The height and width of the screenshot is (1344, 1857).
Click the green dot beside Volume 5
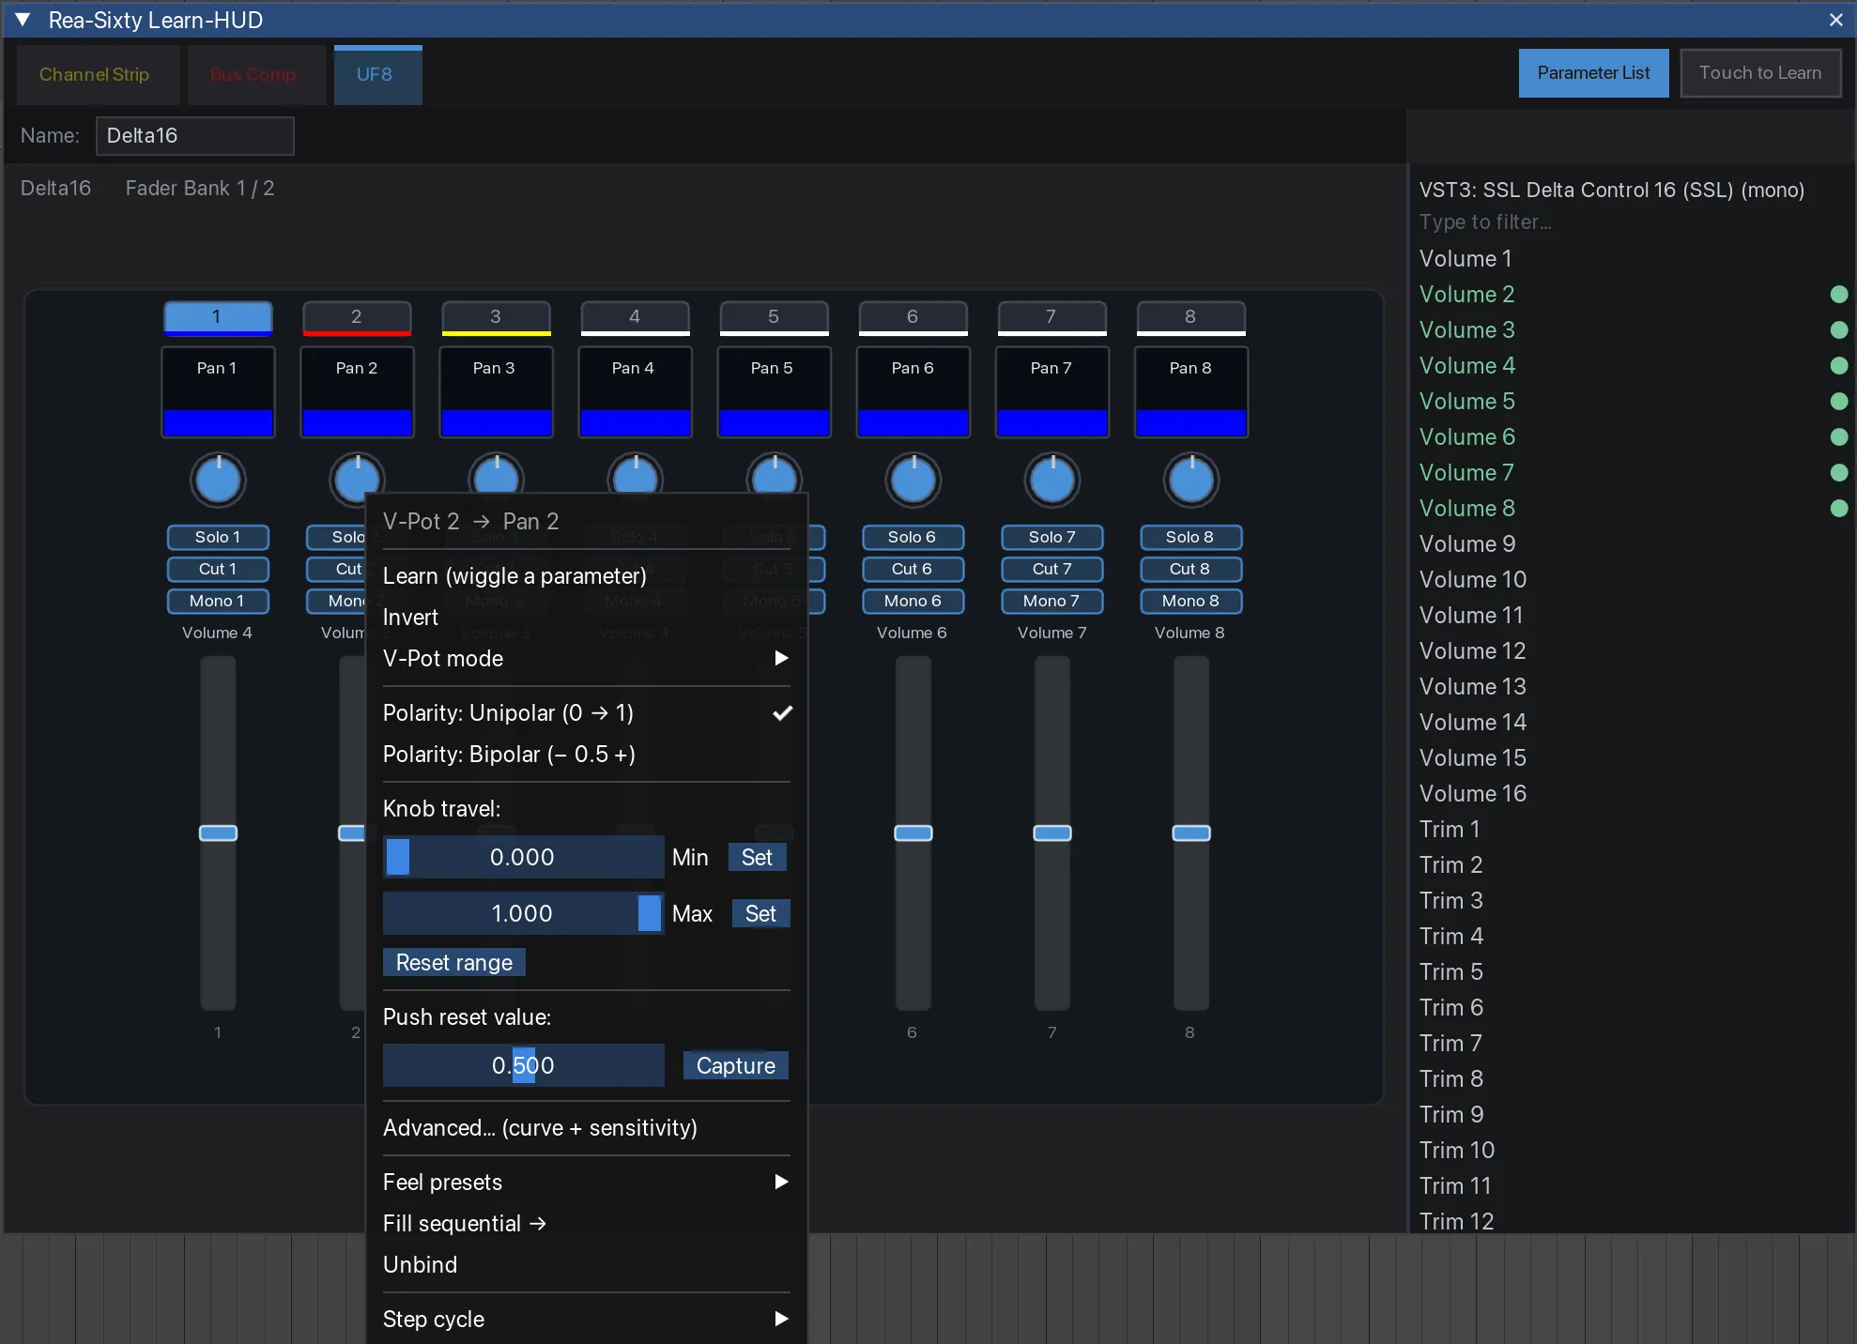click(1839, 402)
